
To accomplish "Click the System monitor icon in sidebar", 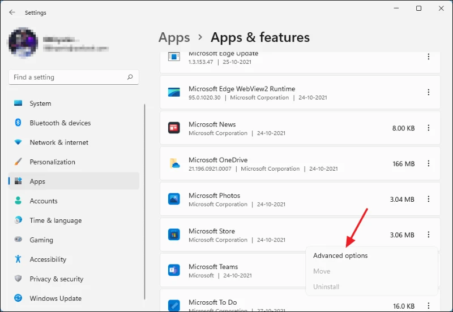I will (x=18, y=103).
